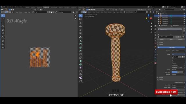Select the Scale tool in the 3D viewport toolbar
This screenshot has height=104, width=186.
[81, 30]
